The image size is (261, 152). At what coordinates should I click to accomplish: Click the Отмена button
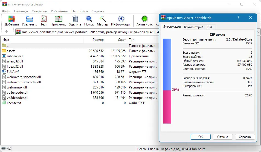[222, 137]
